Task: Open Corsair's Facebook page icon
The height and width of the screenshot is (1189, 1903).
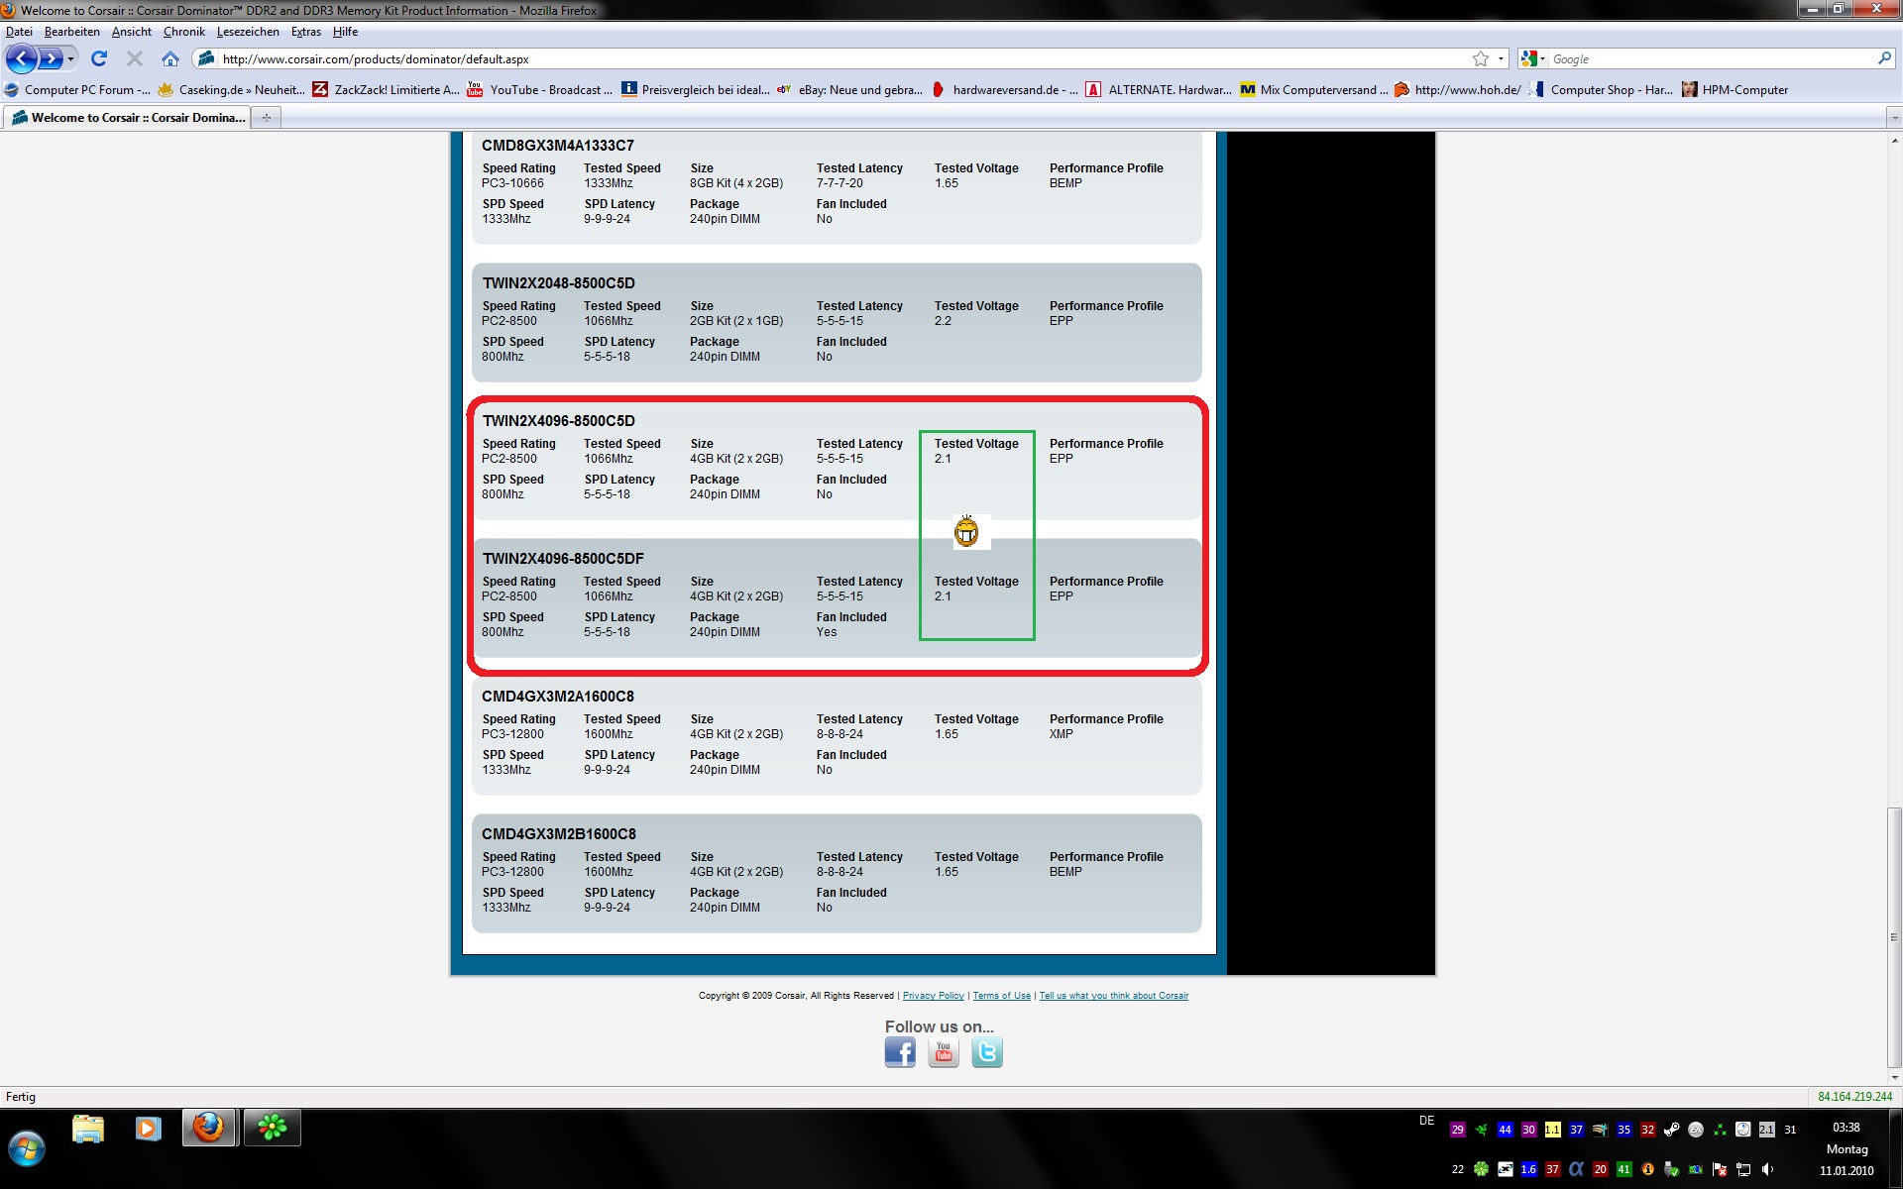Action: [x=900, y=1052]
